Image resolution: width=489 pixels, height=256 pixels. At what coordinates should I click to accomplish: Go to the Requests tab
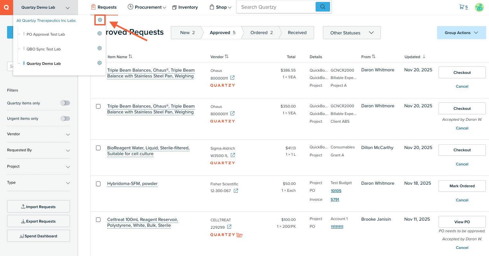point(104,7)
